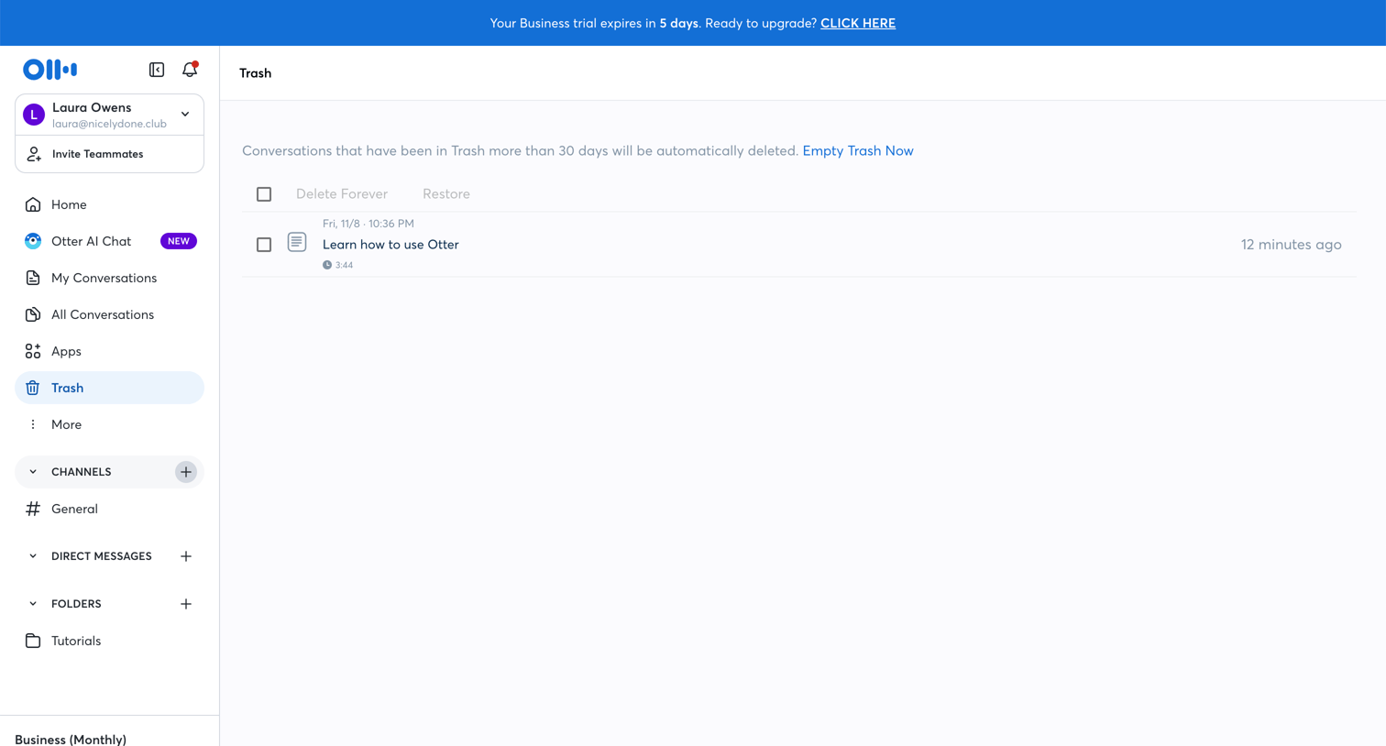Click the Home house icon
Viewport: 1386px width, 746px height.
[x=33, y=204]
